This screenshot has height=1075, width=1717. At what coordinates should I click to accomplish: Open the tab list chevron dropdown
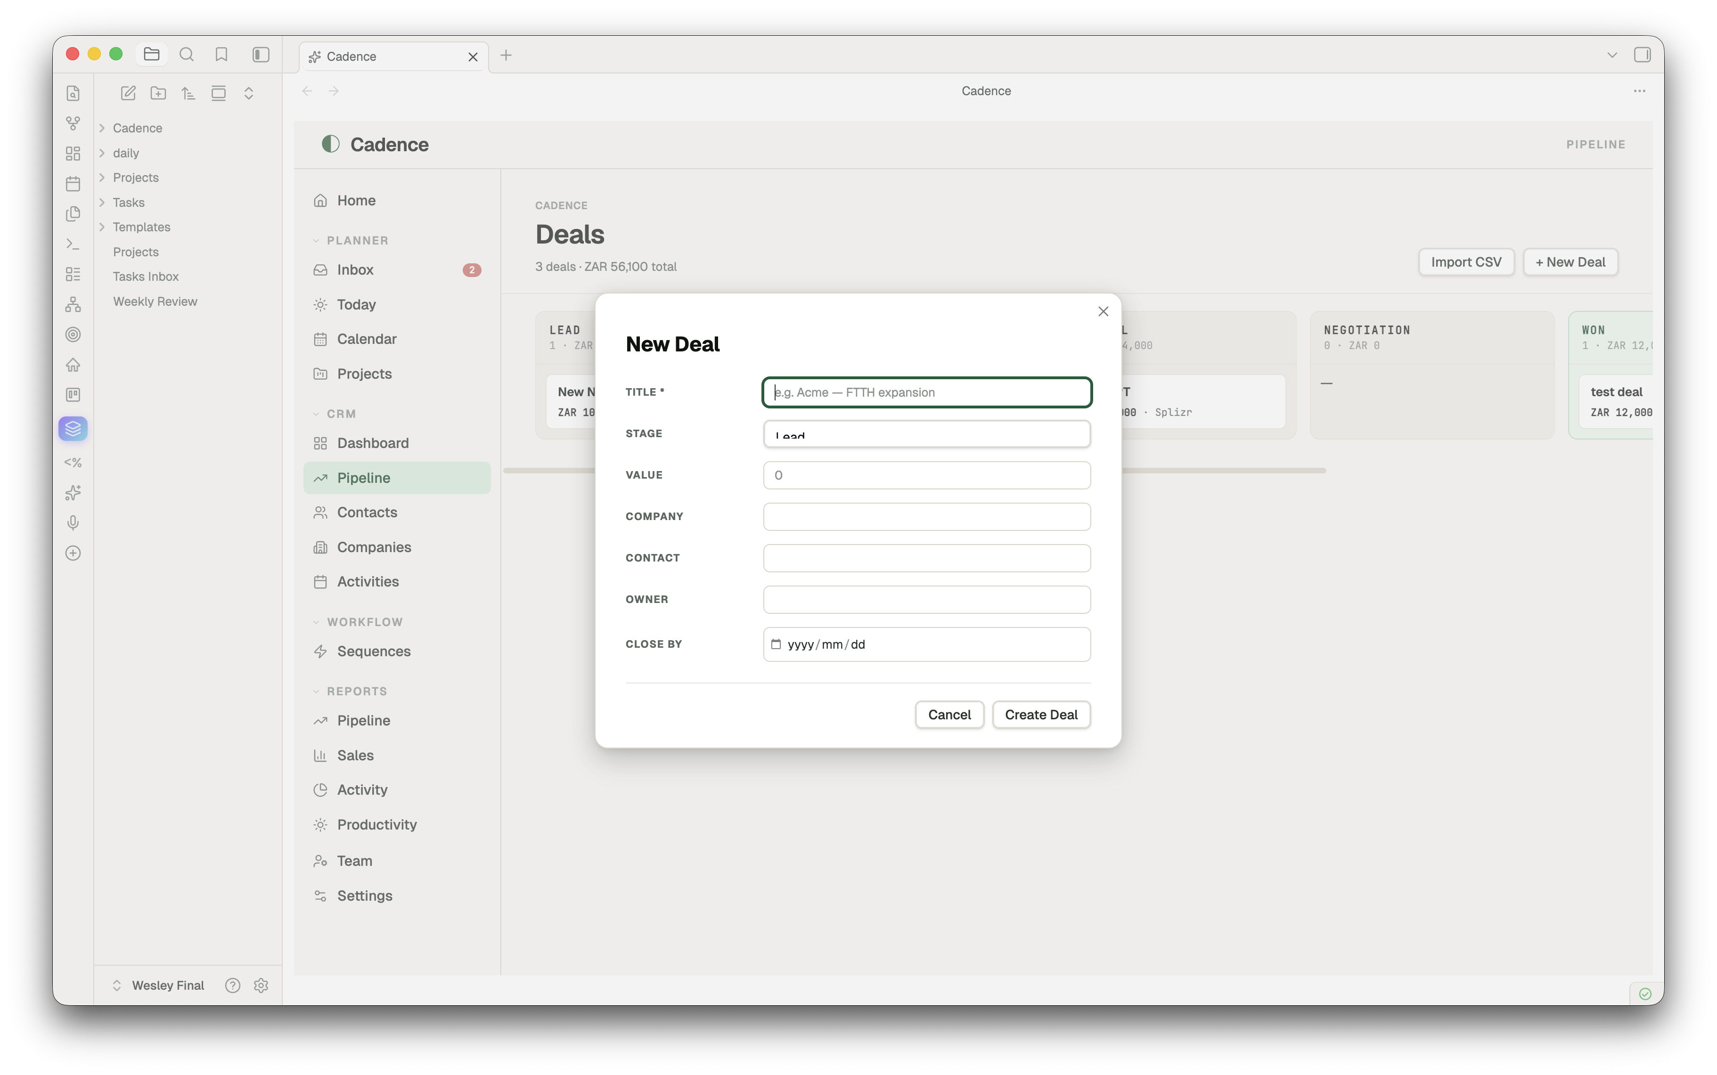click(x=1612, y=55)
